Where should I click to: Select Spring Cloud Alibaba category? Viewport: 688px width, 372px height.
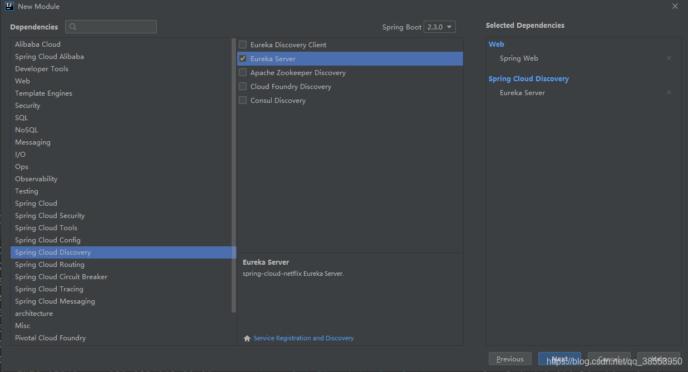click(x=121, y=57)
